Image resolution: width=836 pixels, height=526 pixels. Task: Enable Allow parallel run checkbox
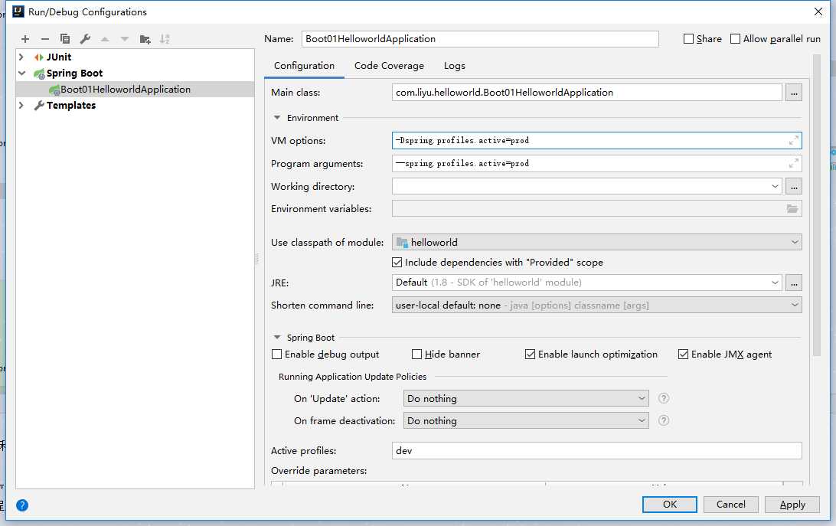click(x=735, y=39)
